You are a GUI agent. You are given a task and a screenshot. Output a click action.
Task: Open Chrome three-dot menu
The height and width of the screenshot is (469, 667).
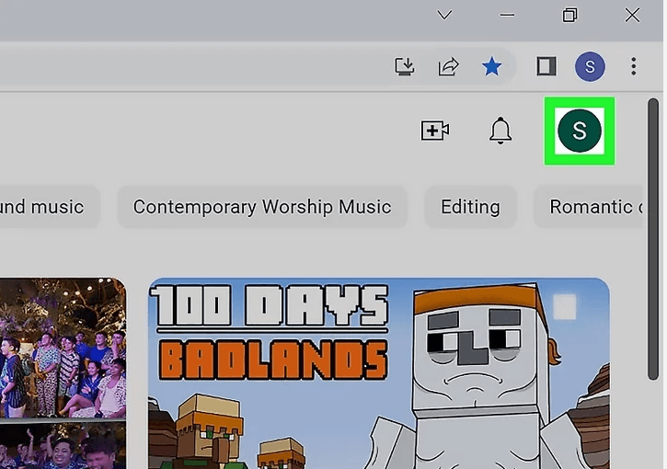click(633, 66)
